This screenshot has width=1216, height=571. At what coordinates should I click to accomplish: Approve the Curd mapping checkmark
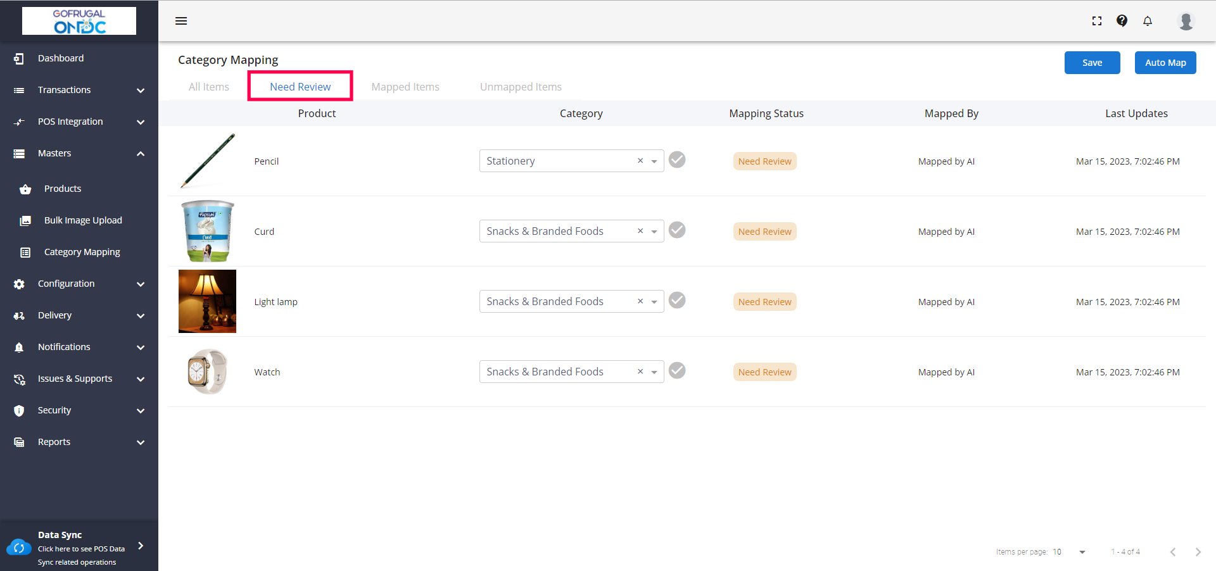tap(677, 230)
